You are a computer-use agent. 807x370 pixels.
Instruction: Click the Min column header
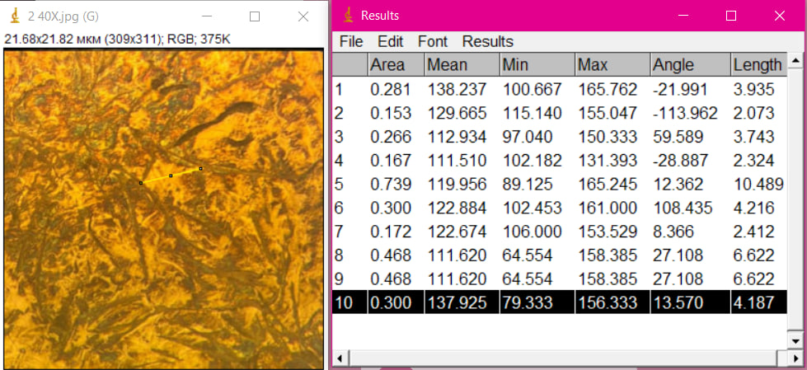537,64
